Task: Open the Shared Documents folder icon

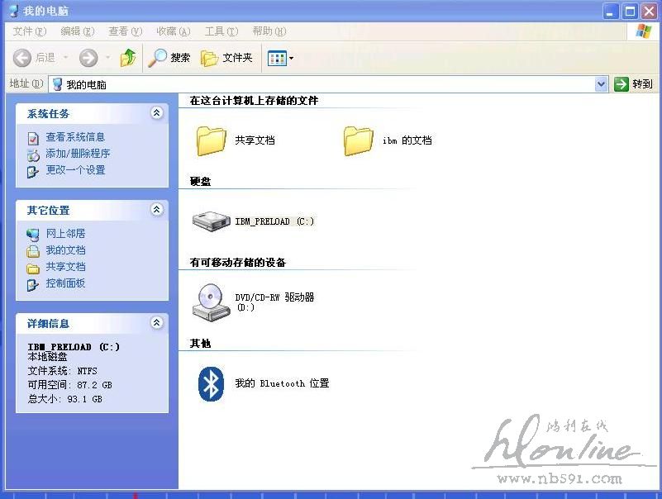Action: pyautogui.click(x=211, y=140)
